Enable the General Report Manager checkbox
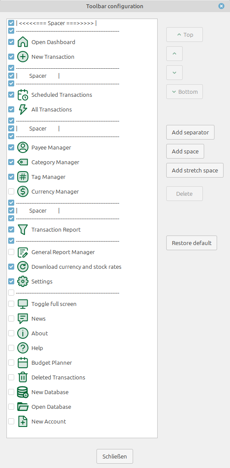Screen dimensions: 230x468 (x=11, y=252)
